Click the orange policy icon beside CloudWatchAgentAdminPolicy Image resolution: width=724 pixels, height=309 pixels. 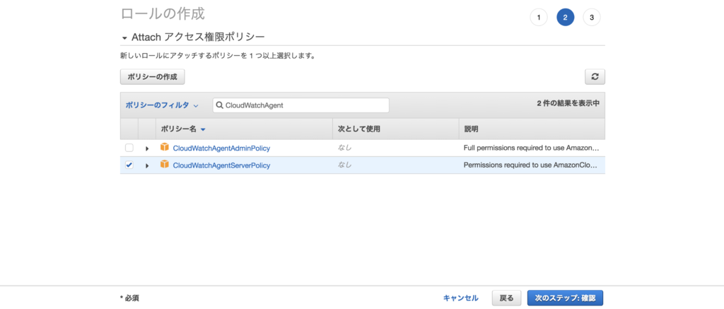[164, 147]
